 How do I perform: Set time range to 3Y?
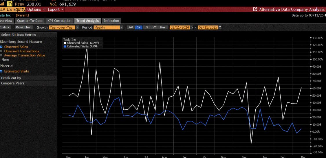pos(146,27)
